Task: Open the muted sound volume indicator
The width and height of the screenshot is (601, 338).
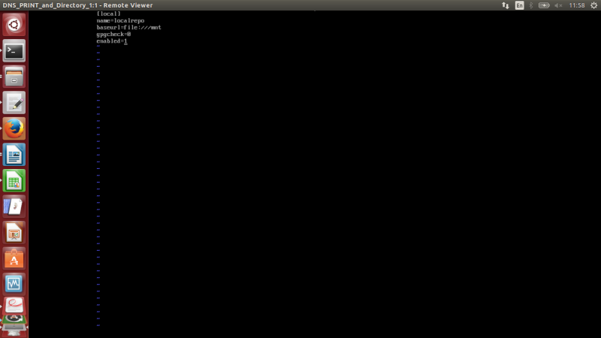Action: tap(558, 5)
